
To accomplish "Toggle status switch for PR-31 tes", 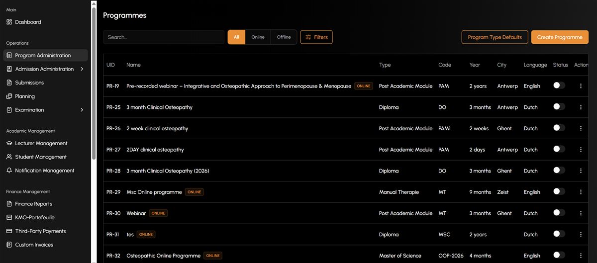I will [x=559, y=234].
